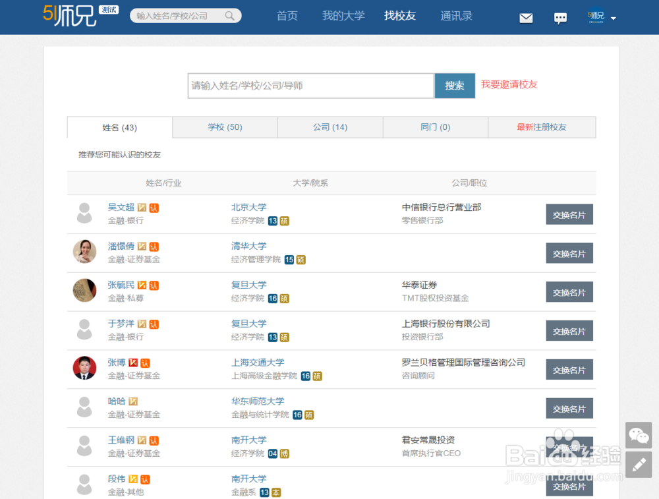Click the pencil edit icon at bottom right
The image size is (659, 499).
coord(639,465)
